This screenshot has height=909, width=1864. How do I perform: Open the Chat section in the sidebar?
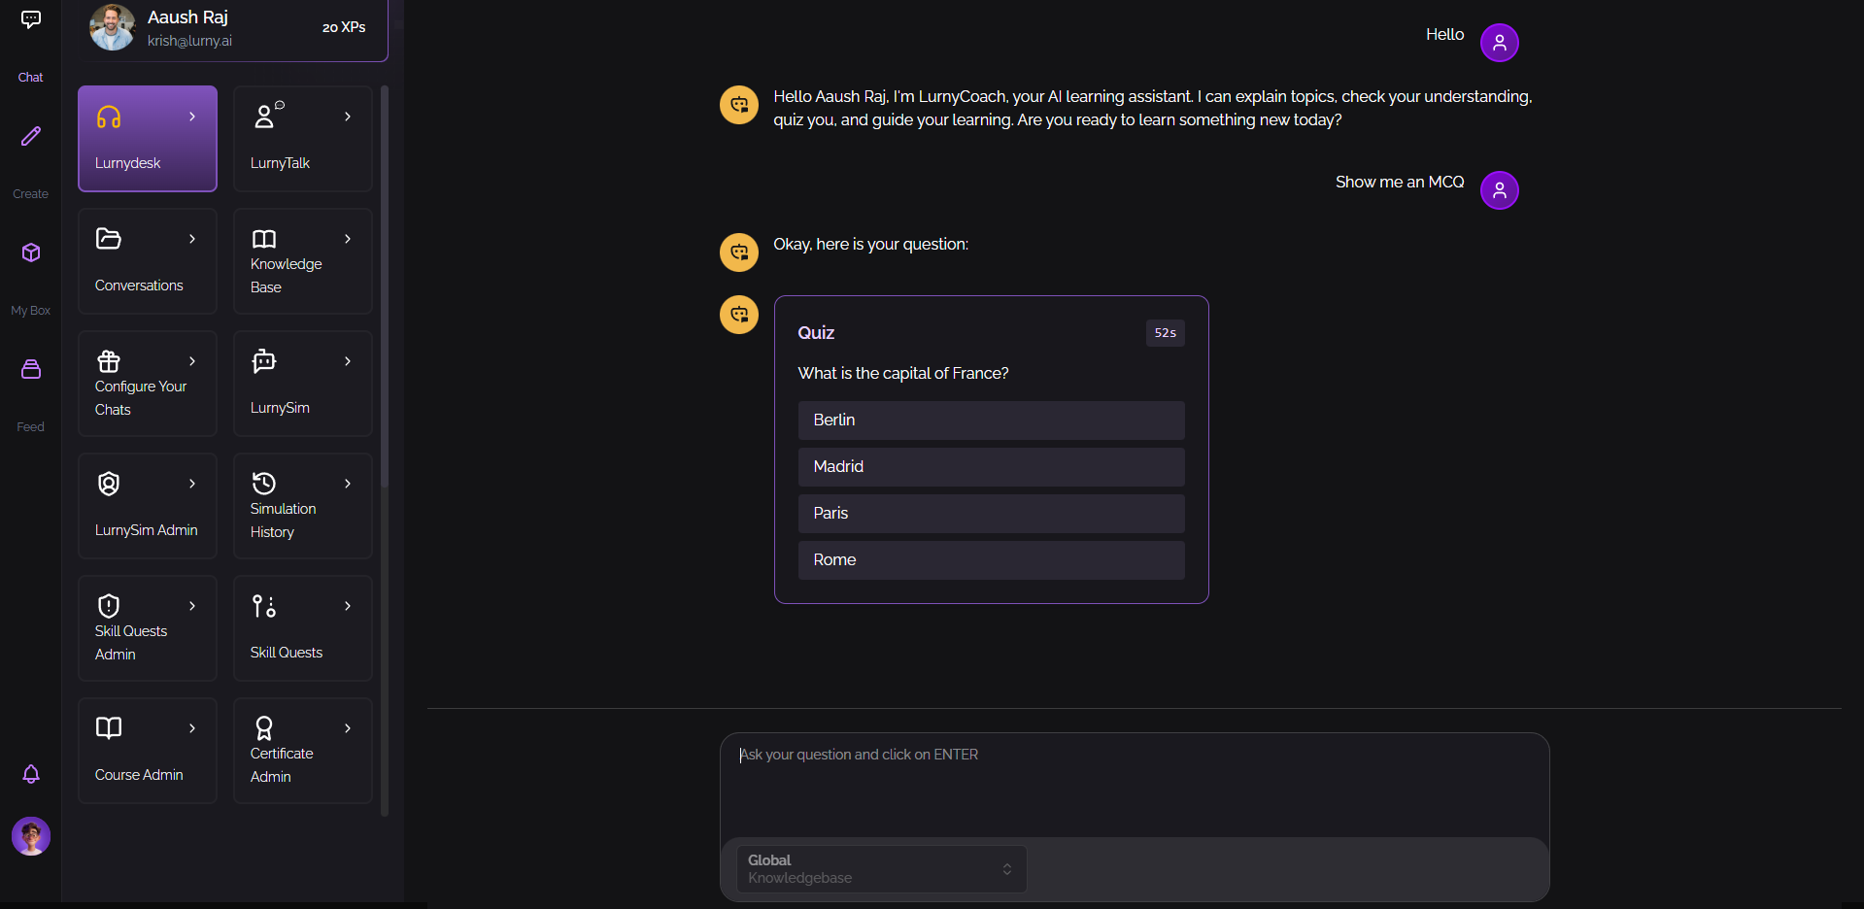point(30,19)
